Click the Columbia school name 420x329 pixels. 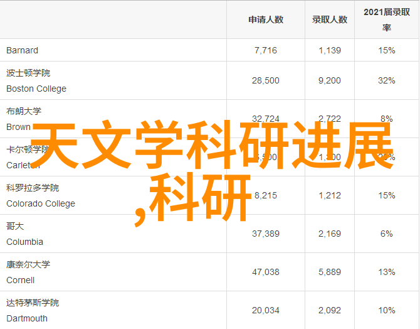[24, 242]
